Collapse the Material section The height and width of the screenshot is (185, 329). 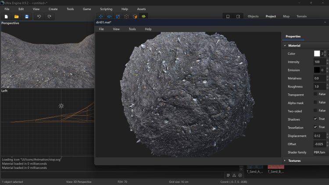(x=294, y=46)
